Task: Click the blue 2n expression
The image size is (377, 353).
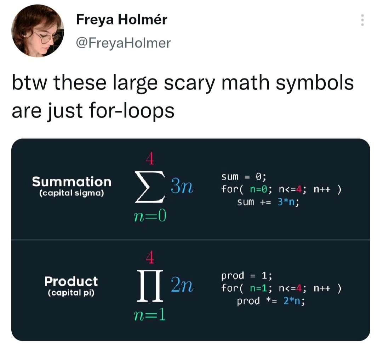Action: pos(182,285)
